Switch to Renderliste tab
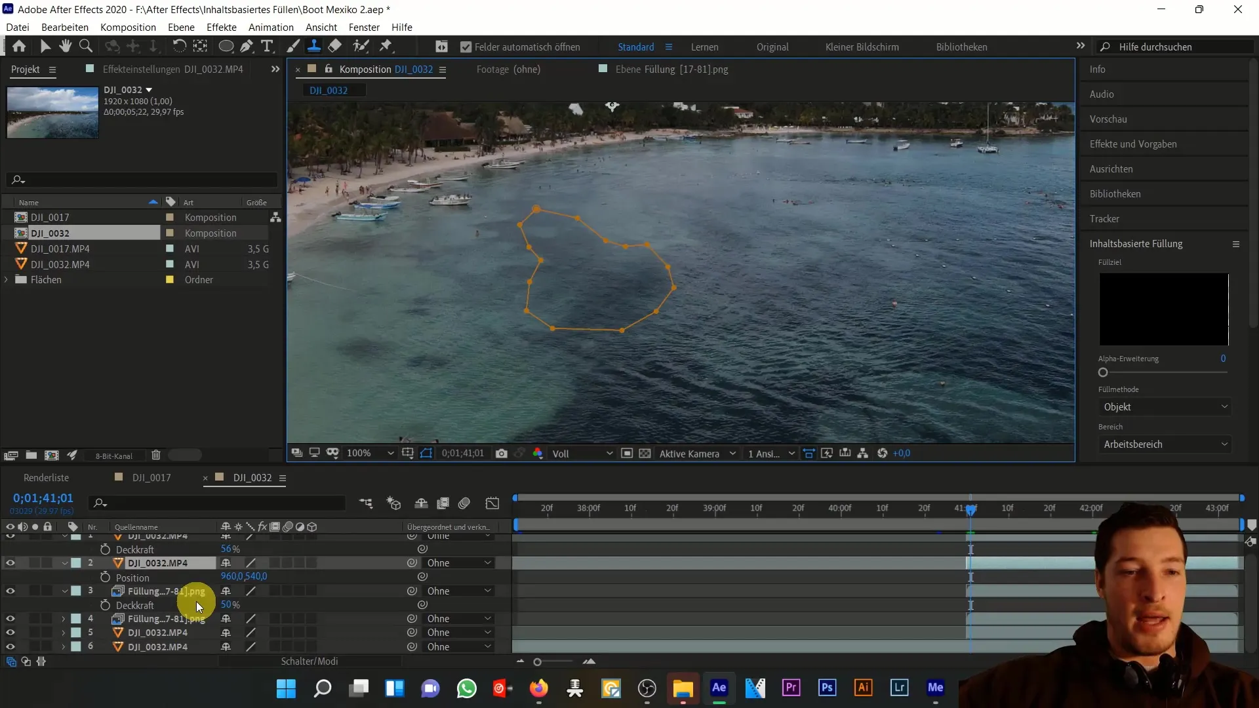 click(46, 478)
